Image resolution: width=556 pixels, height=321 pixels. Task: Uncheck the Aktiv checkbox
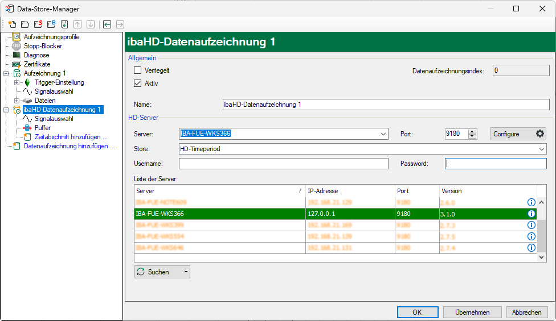(x=137, y=83)
